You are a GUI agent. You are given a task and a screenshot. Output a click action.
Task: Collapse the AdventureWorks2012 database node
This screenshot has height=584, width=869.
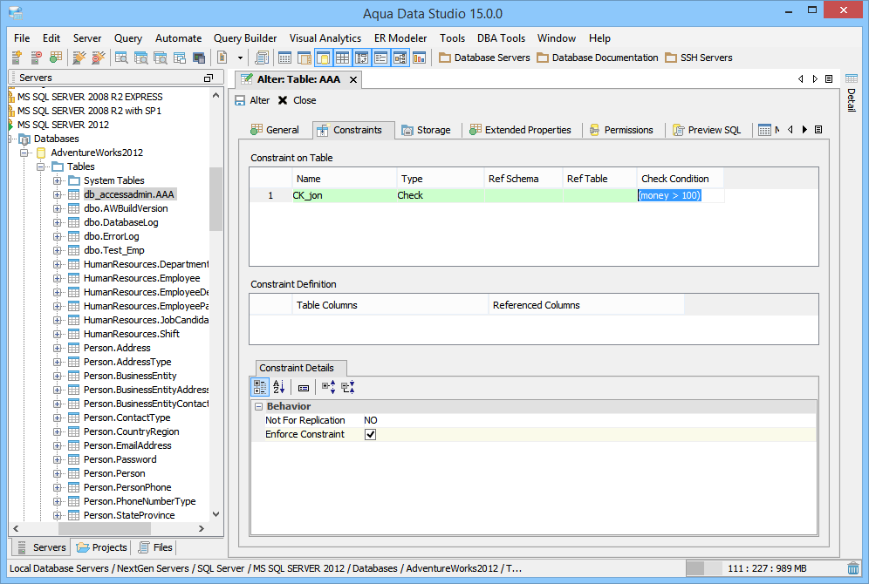coord(24,153)
